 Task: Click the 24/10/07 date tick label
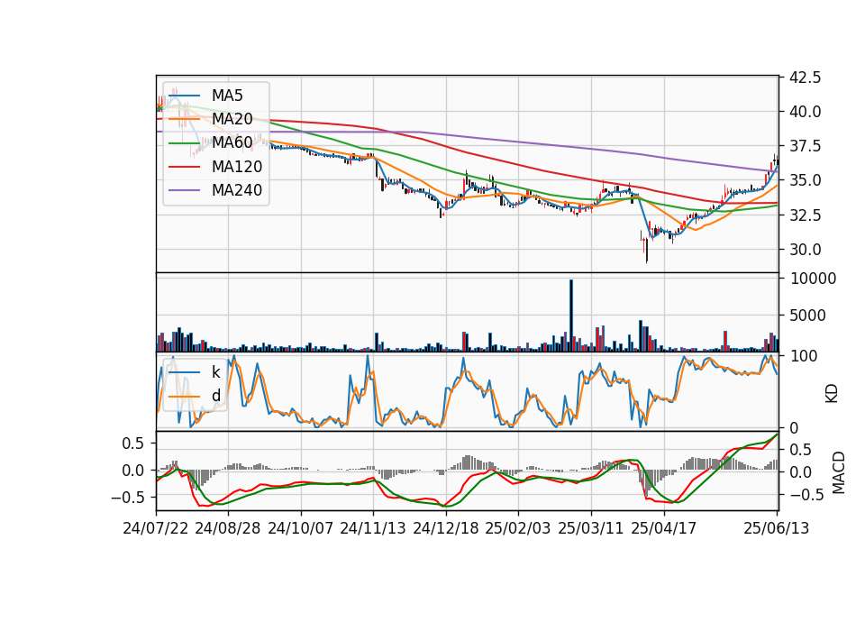pos(301,529)
